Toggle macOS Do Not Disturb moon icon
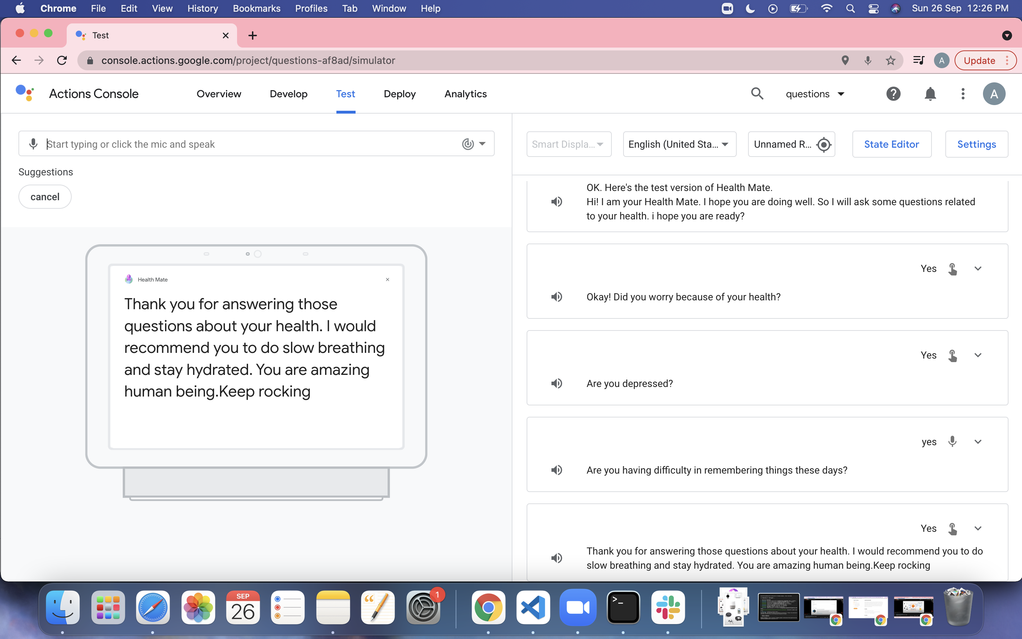 click(750, 9)
